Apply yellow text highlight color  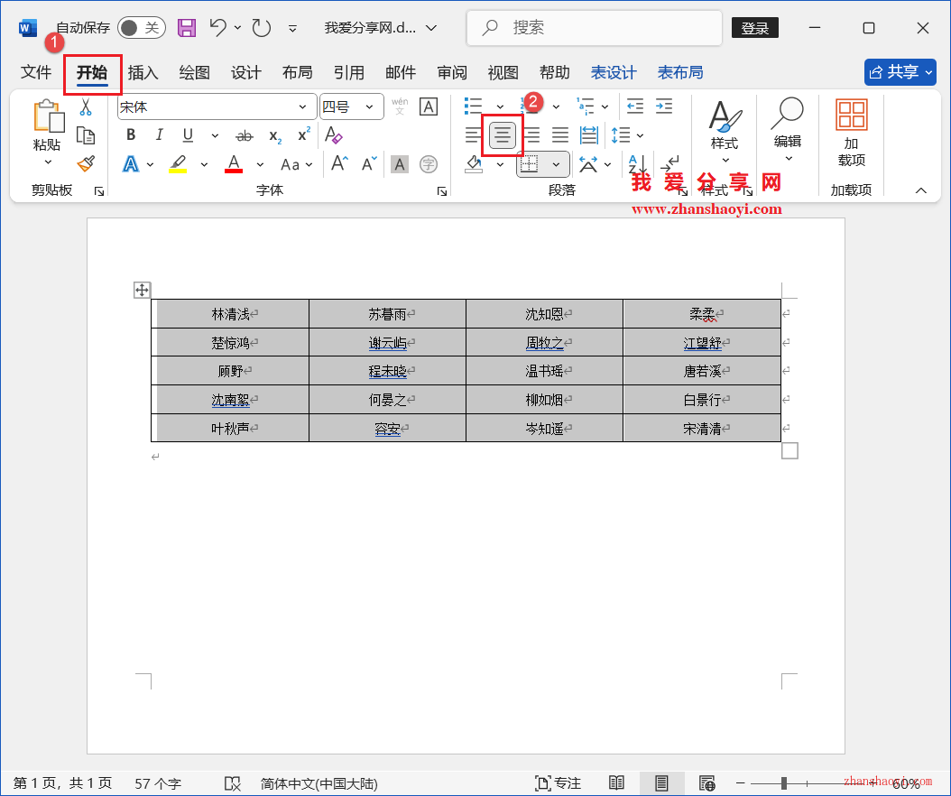[178, 164]
